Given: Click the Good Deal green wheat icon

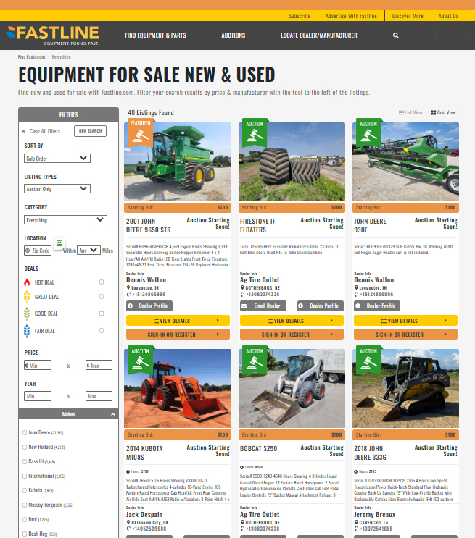Looking at the screenshot, I should 27,314.
